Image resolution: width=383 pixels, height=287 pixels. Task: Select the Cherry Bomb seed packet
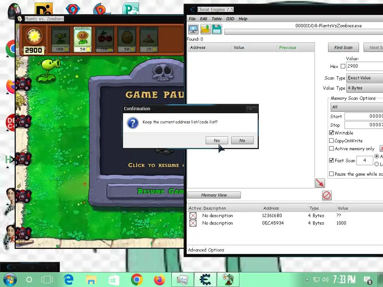pyautogui.click(x=105, y=40)
